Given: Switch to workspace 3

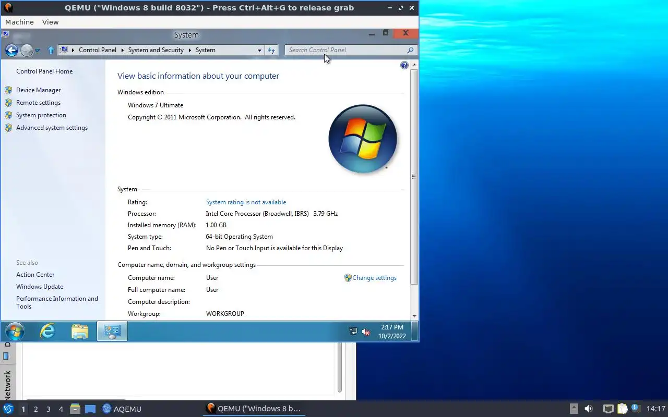Looking at the screenshot, I should click(x=48, y=409).
